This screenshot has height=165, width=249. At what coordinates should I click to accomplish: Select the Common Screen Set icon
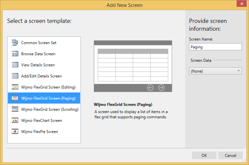coord(15,43)
